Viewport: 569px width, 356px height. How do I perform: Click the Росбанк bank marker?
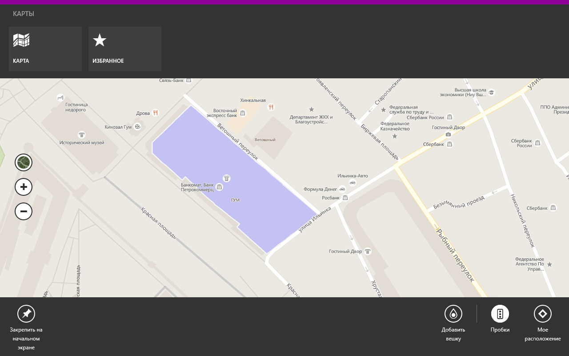345,198
